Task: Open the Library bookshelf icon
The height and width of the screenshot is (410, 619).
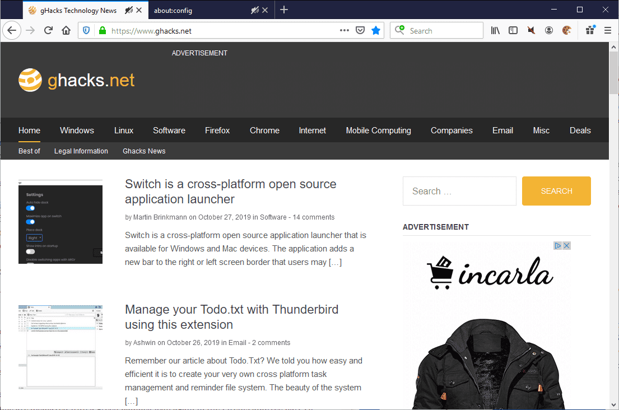Action: pos(495,30)
